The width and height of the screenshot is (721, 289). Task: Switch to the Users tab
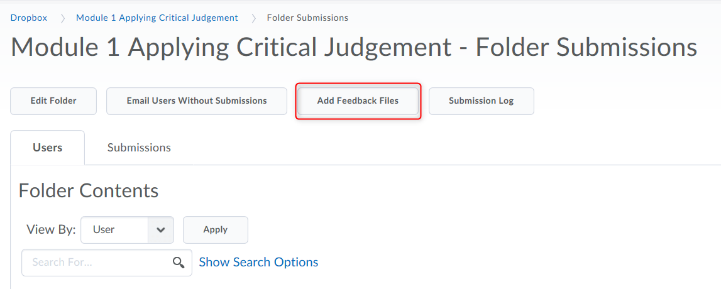pyautogui.click(x=48, y=148)
